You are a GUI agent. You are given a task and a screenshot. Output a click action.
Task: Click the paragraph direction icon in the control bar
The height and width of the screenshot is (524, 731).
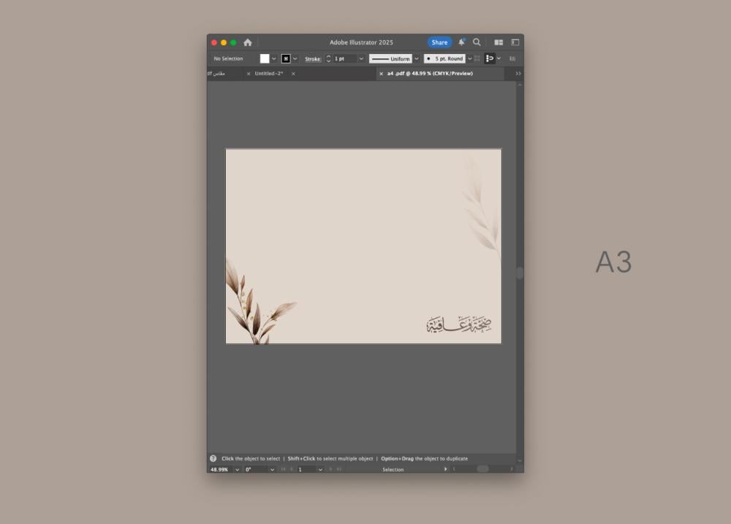point(490,58)
